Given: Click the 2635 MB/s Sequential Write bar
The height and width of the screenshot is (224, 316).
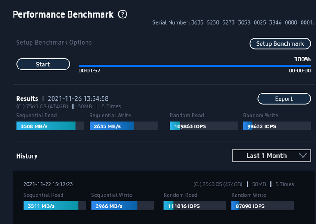Looking at the screenshot, I should (x=123, y=126).
